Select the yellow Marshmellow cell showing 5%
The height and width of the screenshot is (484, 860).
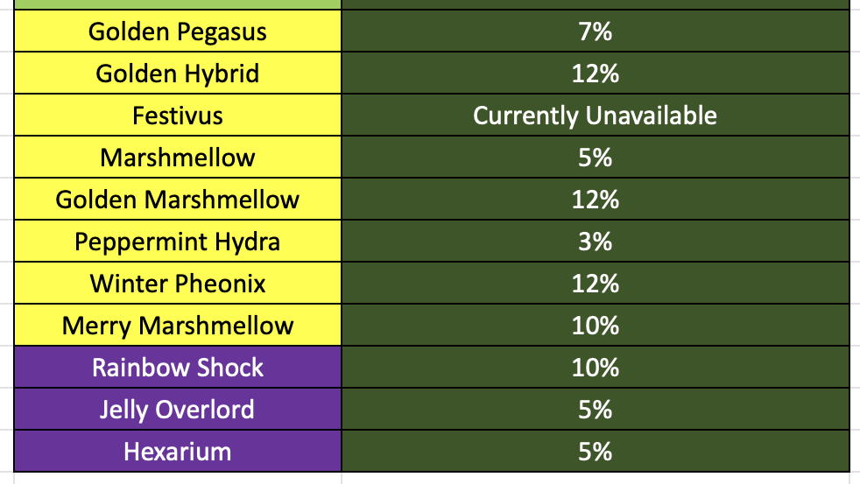pos(178,158)
